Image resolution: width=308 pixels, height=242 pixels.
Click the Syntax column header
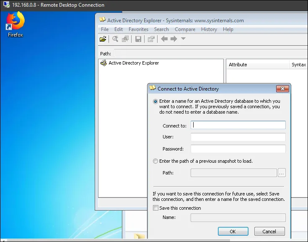pos(298,65)
